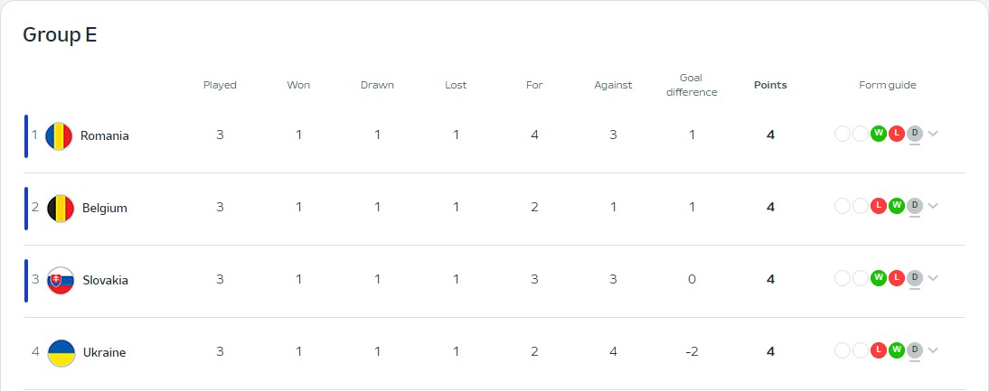Click the Goal difference column header
This screenshot has width=989, height=391.
(x=692, y=85)
